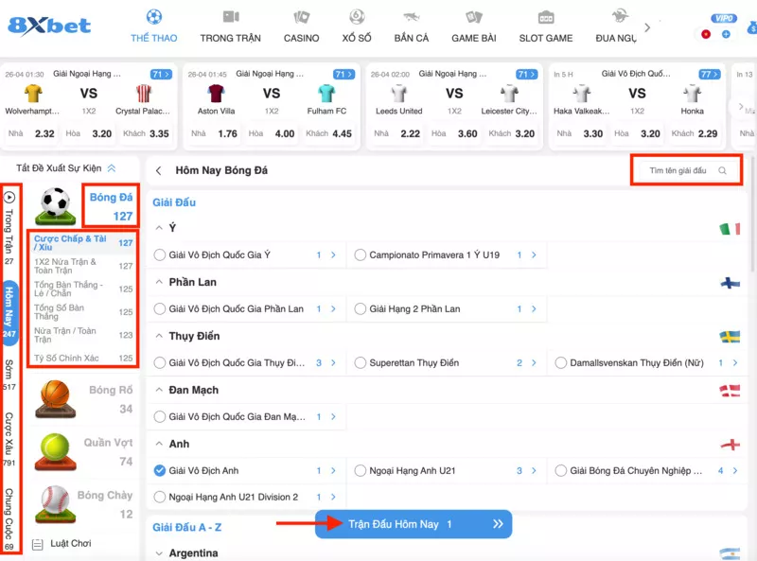Go back with the arrow beside Hôm Nay Bóng Đá
The height and width of the screenshot is (561, 757).
click(x=158, y=170)
